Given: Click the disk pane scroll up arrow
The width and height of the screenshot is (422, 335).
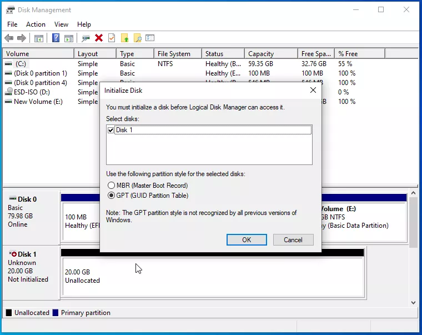Looking at the screenshot, I should [x=413, y=193].
